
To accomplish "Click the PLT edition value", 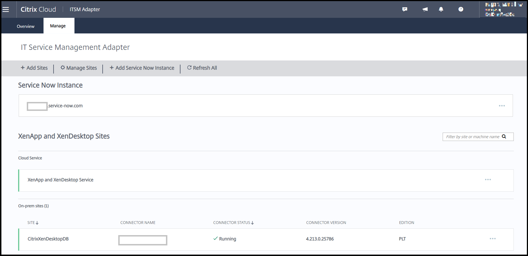I will (x=402, y=239).
